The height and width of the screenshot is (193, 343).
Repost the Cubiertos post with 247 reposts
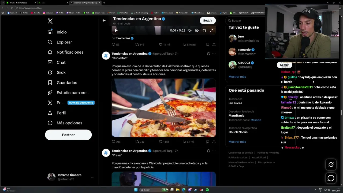coord(140,142)
